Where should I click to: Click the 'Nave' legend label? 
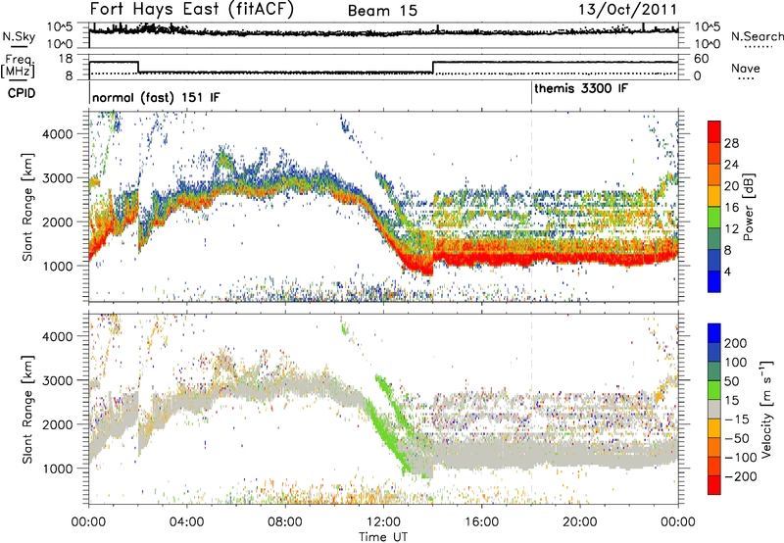coord(746,69)
